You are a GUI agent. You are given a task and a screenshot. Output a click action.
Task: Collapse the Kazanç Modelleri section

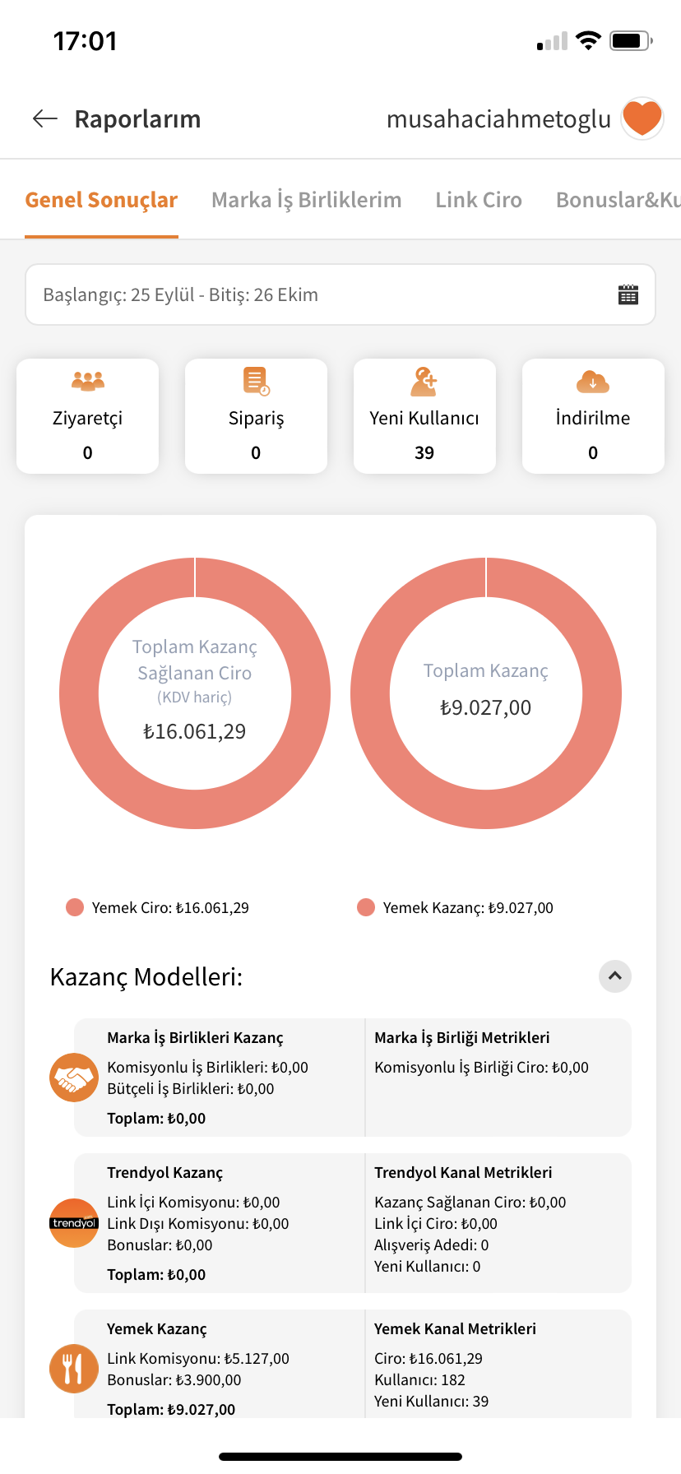tap(615, 976)
